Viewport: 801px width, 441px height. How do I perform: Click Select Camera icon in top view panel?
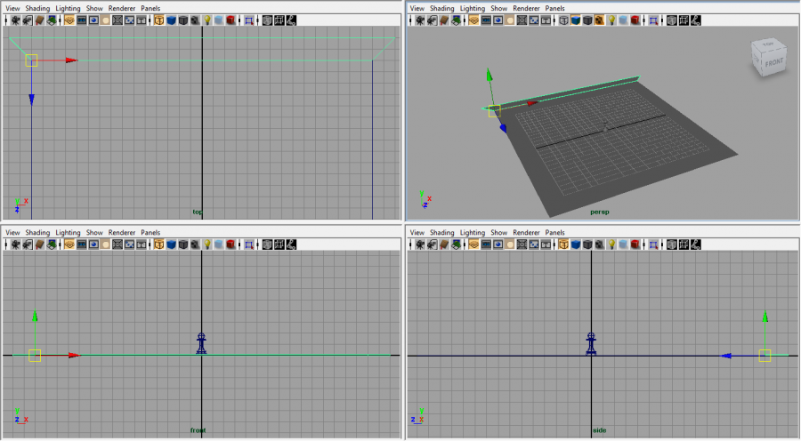pos(16,20)
